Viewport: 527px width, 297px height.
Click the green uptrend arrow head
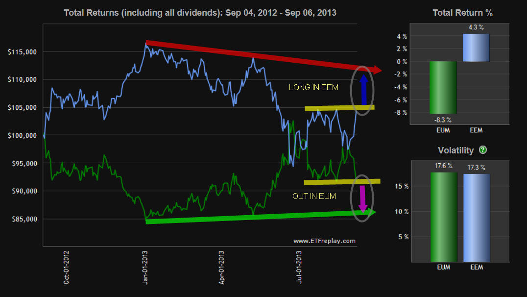coord(372,212)
